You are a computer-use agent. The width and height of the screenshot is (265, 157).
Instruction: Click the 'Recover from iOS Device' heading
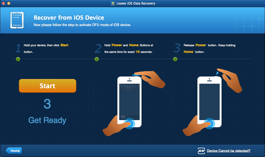pyautogui.click(x=69, y=18)
